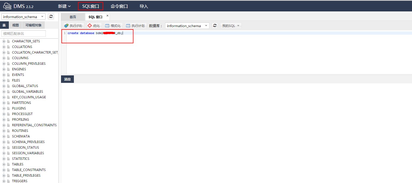Viewport: 412px width, 183px height.
Task: Focus the 模糊匹配表名 search field
Action: click(24, 34)
